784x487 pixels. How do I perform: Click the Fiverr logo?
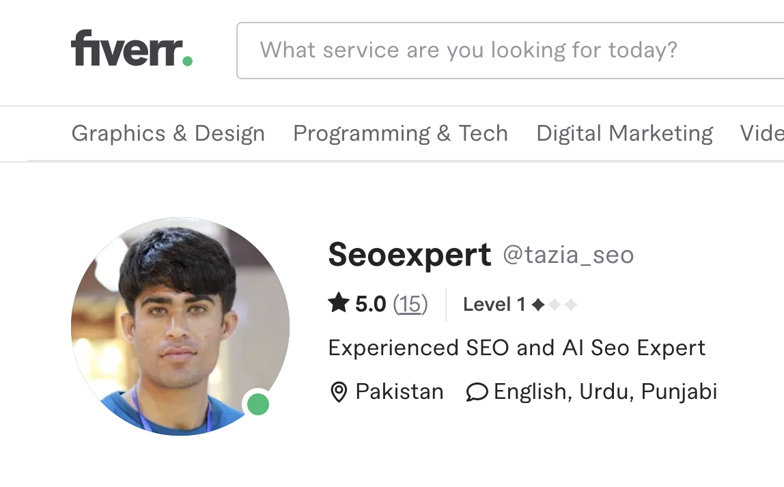click(132, 48)
